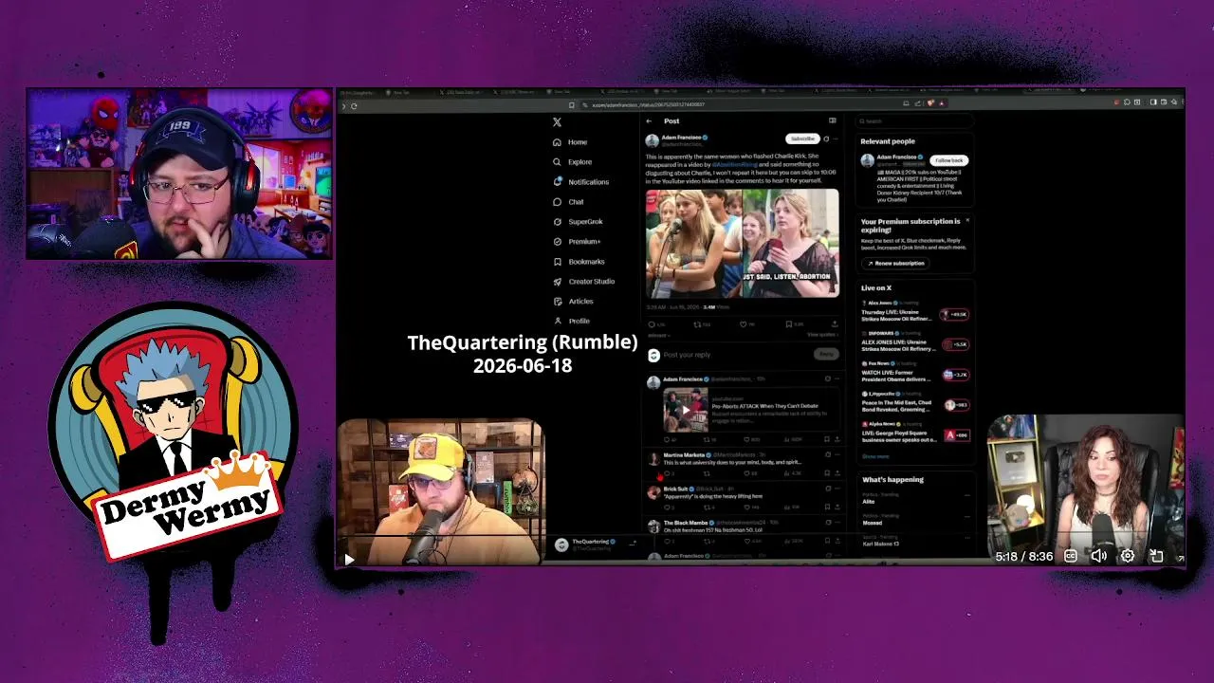Viewport: 1214px width, 683px height.
Task: Like Martina Markota's reply
Action: 747,472
